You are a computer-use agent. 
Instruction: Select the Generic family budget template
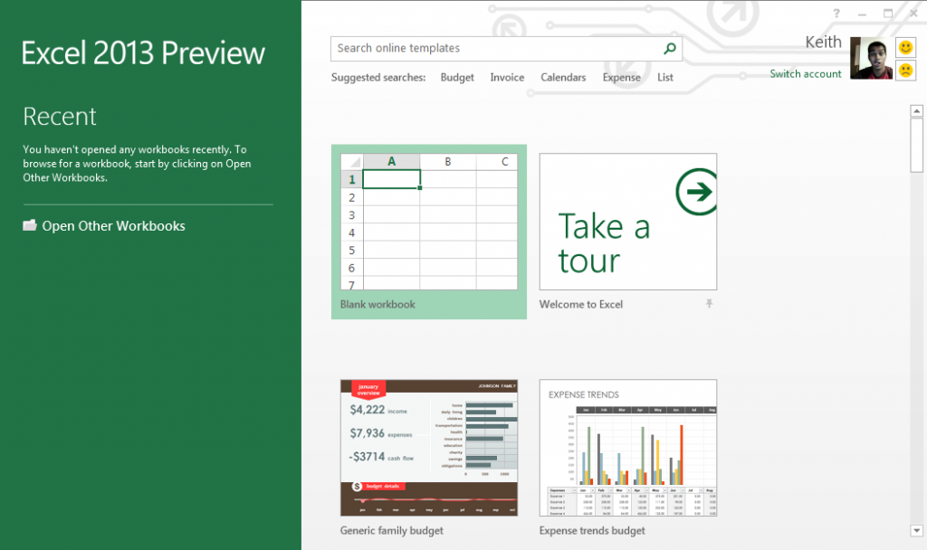428,448
